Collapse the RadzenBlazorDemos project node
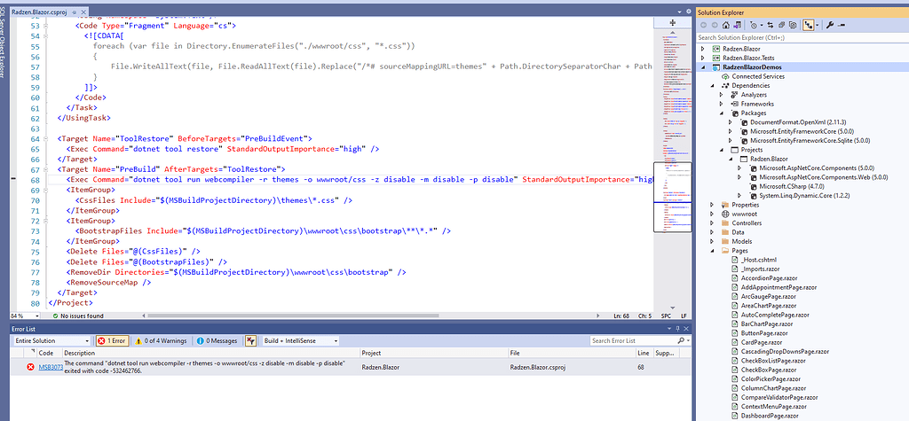 click(x=703, y=67)
